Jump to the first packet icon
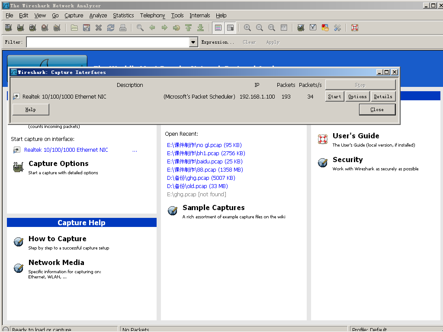Viewport: 443px width, 332px height. click(x=189, y=28)
